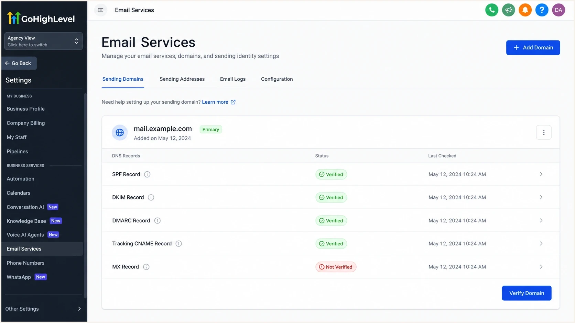
Task: Click the Verified status badge for DKIM Record
Action: [331, 197]
